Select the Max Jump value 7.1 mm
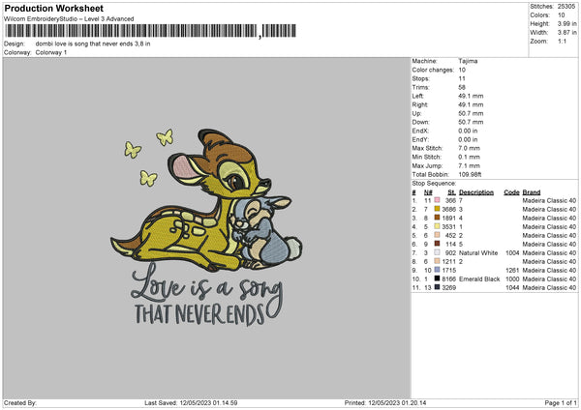Image resolution: width=581 pixels, height=410 pixels. [469, 165]
